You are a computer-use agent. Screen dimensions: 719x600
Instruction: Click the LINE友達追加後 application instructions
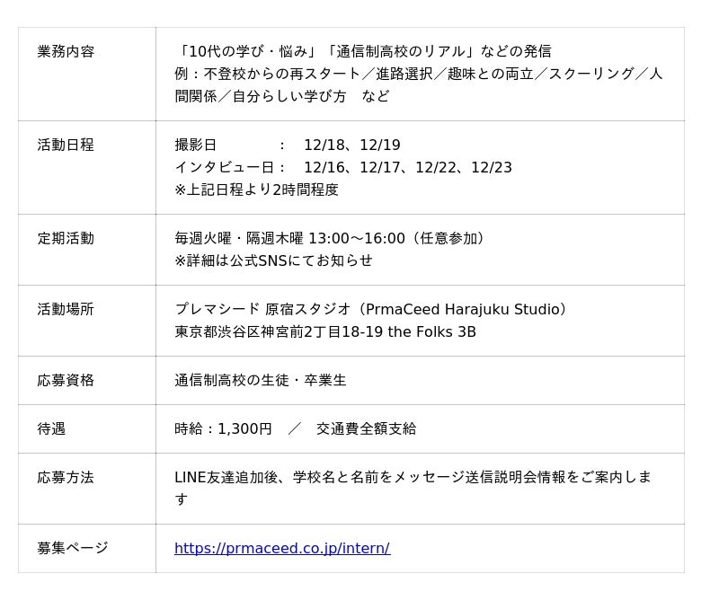(413, 477)
